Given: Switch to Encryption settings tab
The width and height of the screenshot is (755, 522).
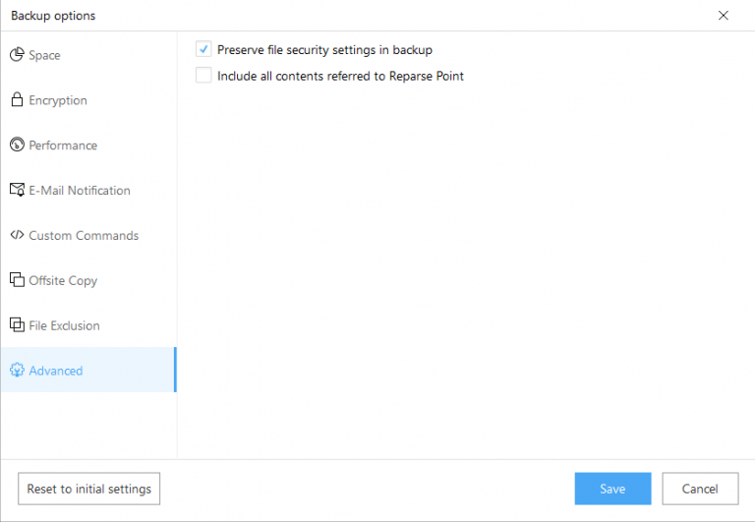Looking at the screenshot, I should pos(58,100).
